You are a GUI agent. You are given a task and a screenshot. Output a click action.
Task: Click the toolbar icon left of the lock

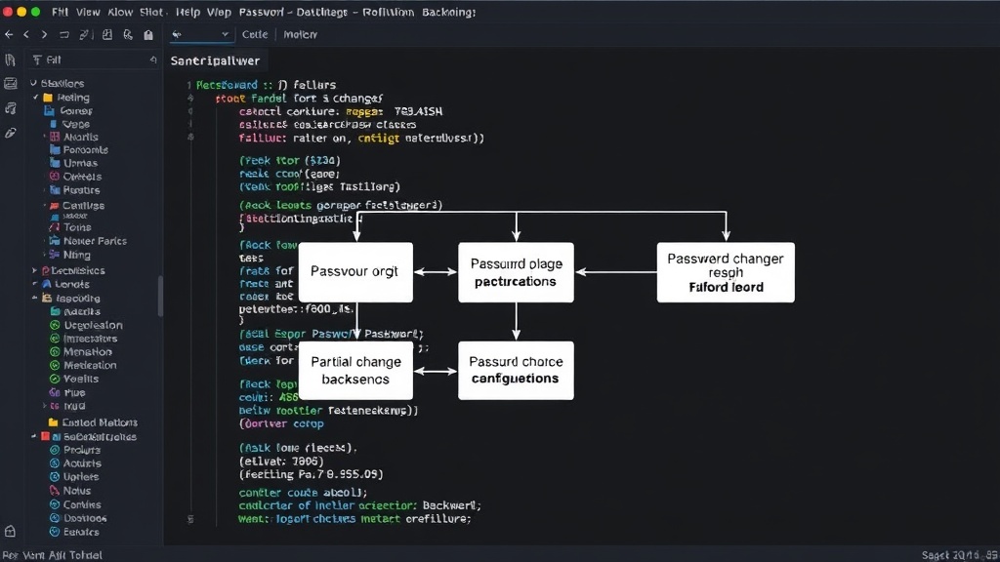[x=128, y=34]
